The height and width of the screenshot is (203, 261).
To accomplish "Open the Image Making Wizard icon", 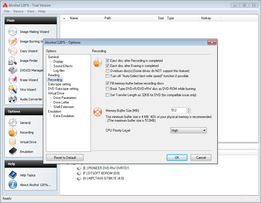I will tap(13, 31).
